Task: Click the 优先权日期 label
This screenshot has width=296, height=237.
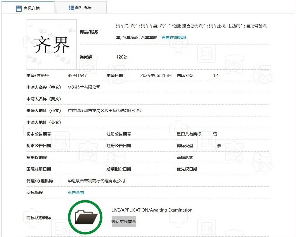Action: (x=187, y=169)
